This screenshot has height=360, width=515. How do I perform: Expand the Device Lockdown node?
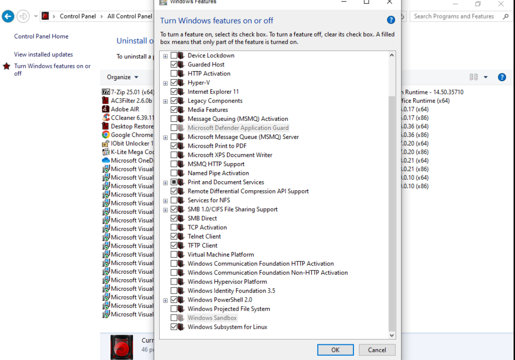165,56
